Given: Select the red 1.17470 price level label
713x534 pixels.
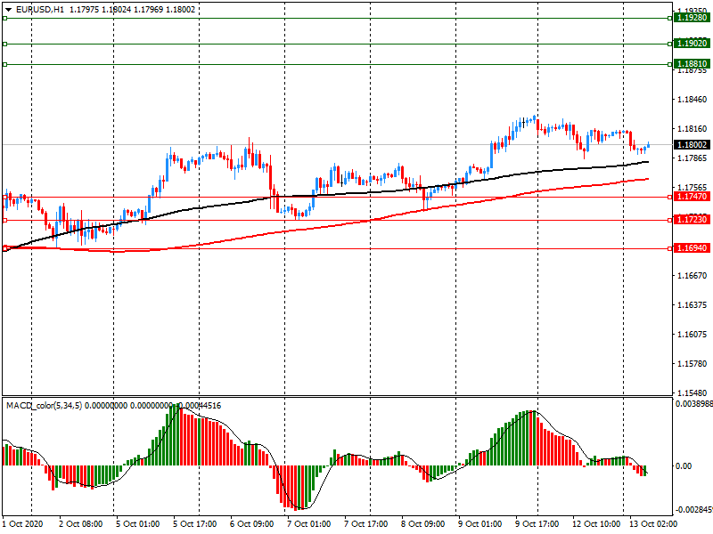Looking at the screenshot, I should (691, 197).
